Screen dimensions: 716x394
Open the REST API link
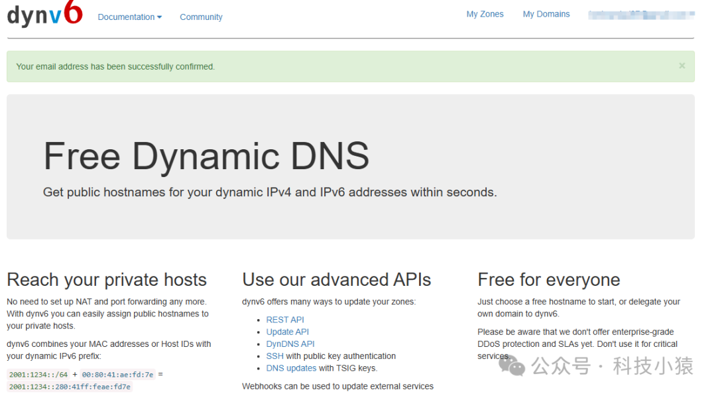(285, 320)
